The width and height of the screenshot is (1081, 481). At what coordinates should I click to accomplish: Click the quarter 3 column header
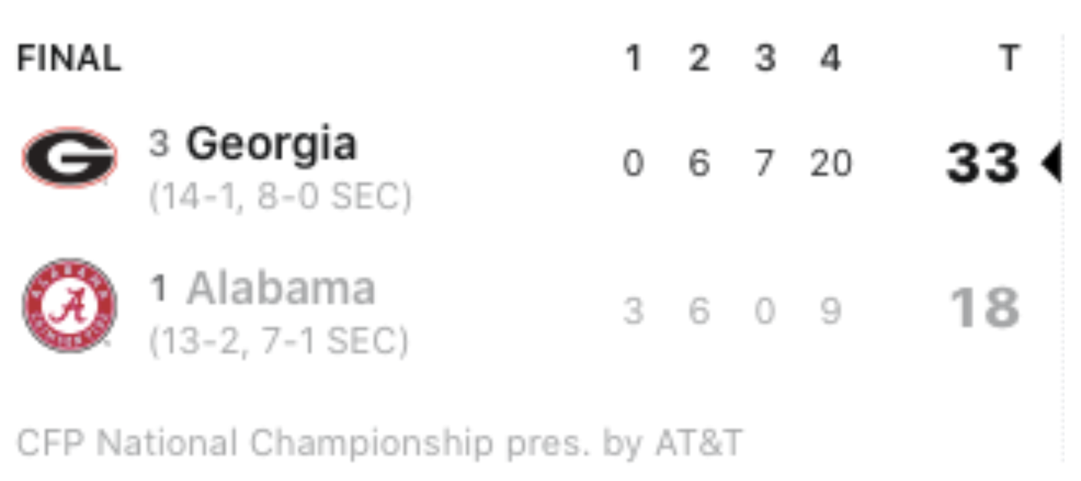[765, 58]
